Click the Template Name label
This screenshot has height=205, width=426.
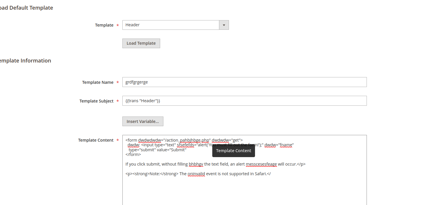(97, 82)
